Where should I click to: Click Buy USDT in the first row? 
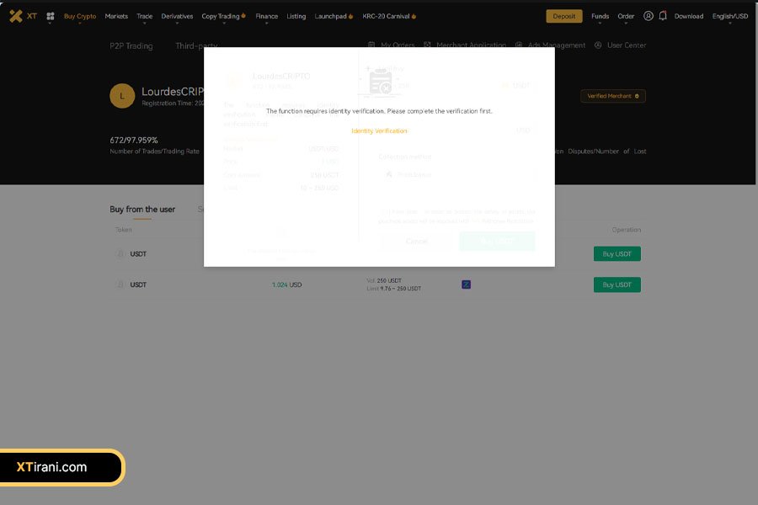point(617,254)
